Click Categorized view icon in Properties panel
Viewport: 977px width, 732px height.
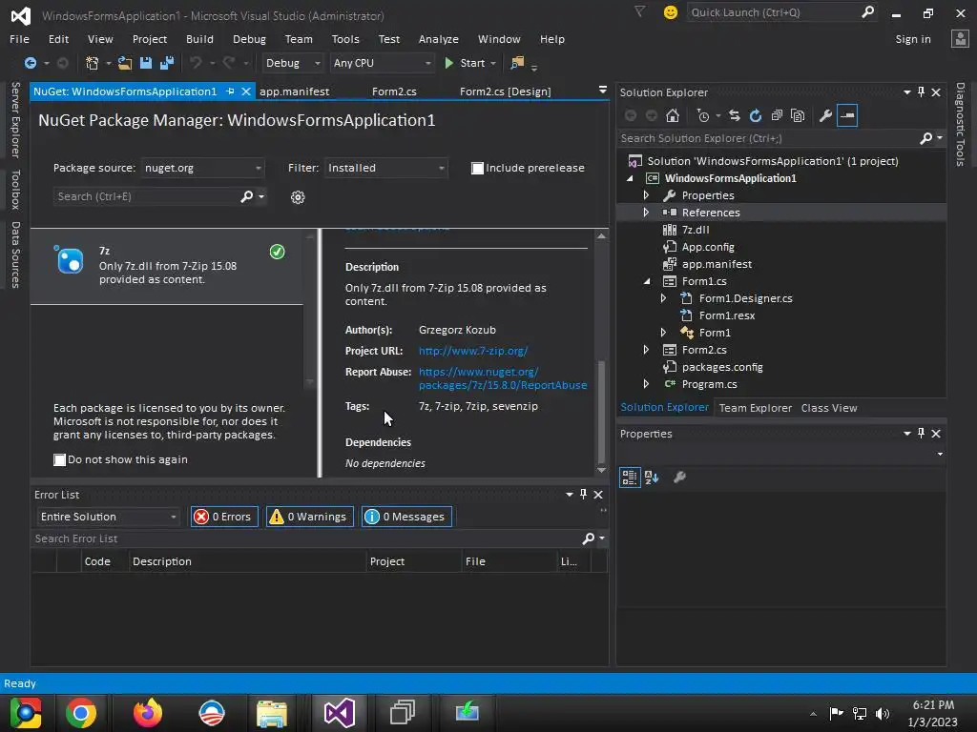(630, 478)
